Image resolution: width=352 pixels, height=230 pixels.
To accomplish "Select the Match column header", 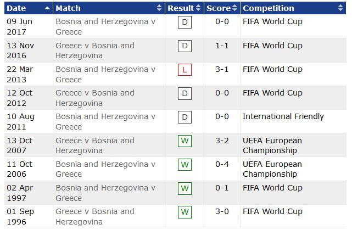I will point(109,8).
